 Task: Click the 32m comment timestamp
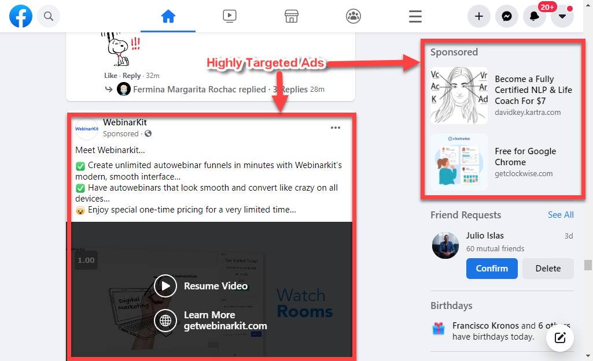click(x=153, y=76)
